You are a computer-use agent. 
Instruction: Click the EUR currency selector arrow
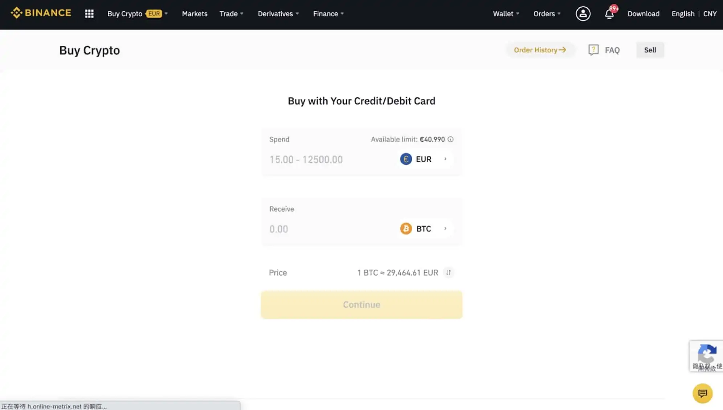pos(444,159)
